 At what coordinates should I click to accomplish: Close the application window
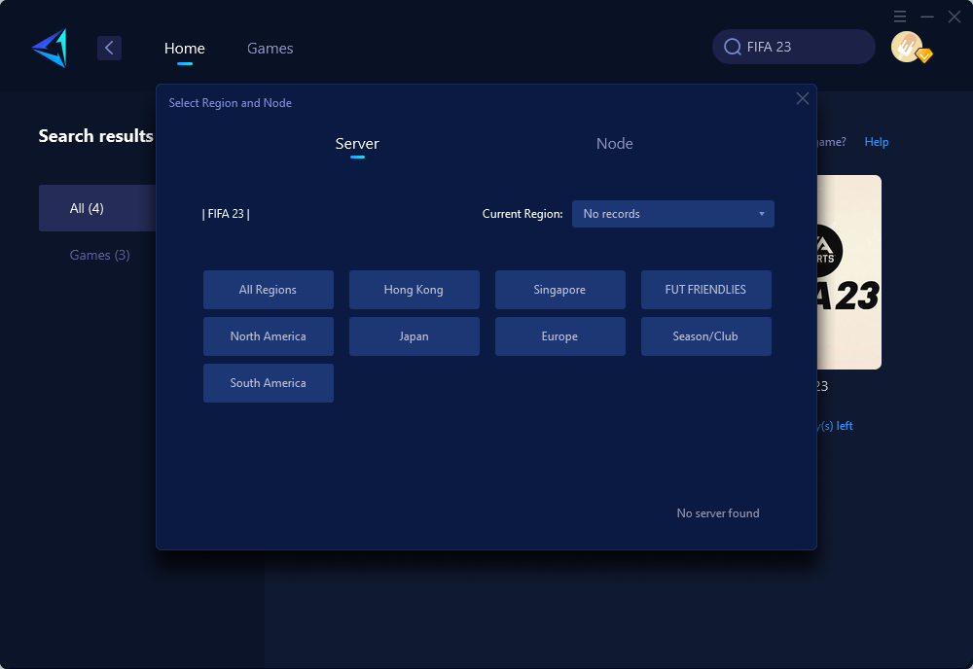[x=955, y=17]
